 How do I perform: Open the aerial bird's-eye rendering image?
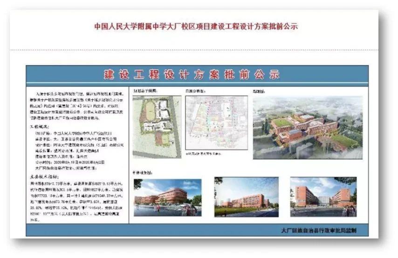pos(308,128)
